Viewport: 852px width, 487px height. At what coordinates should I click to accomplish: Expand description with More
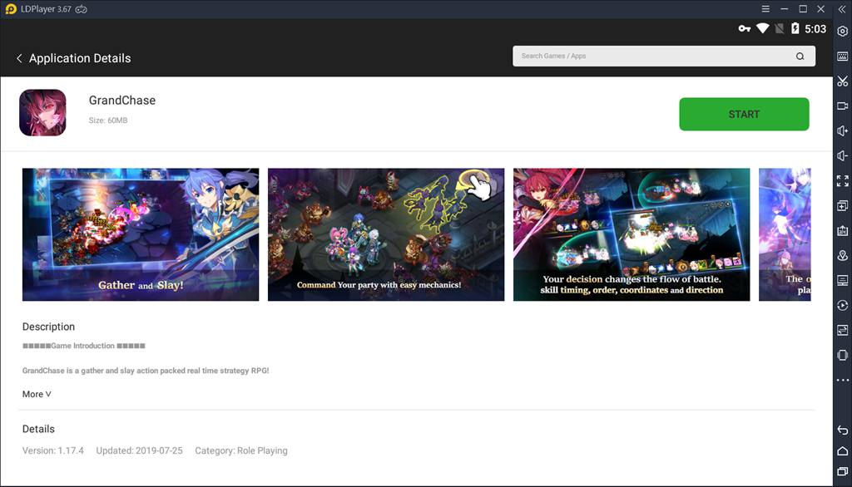click(37, 394)
